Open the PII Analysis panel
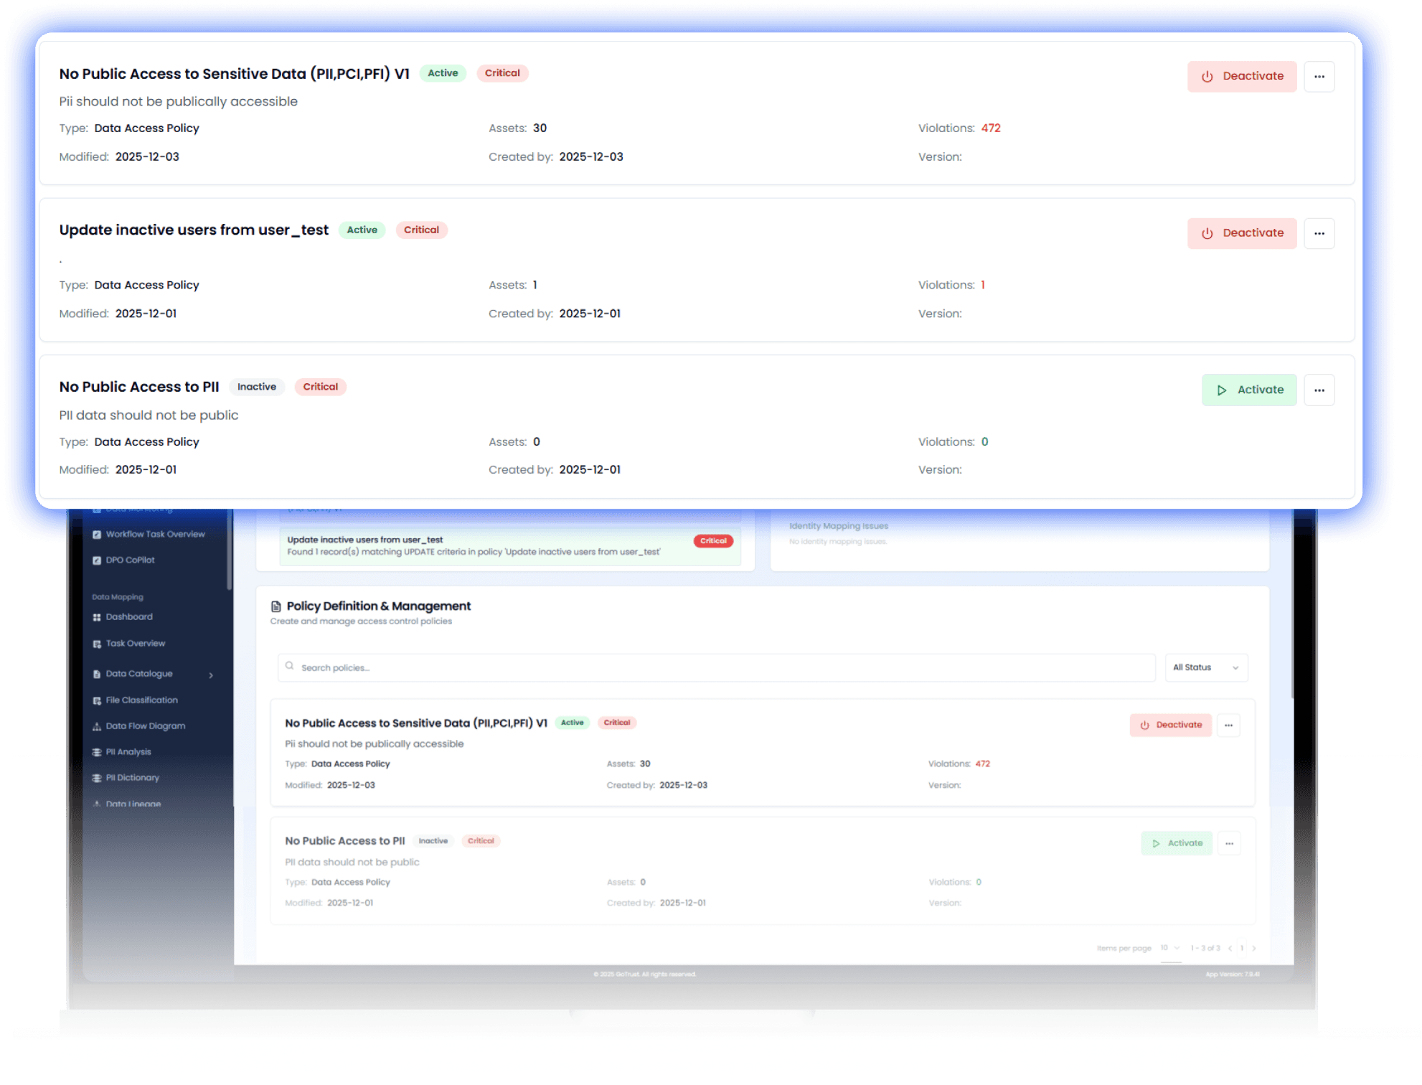This screenshot has width=1422, height=1085. pyautogui.click(x=128, y=751)
